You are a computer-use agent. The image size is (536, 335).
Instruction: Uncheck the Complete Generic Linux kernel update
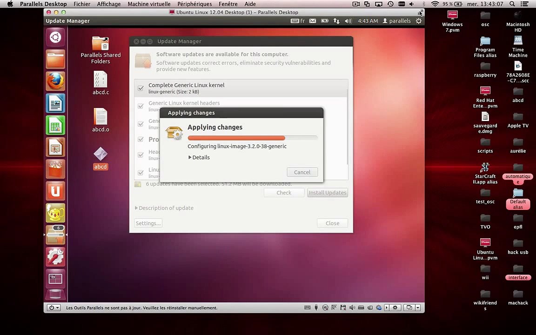(x=141, y=88)
